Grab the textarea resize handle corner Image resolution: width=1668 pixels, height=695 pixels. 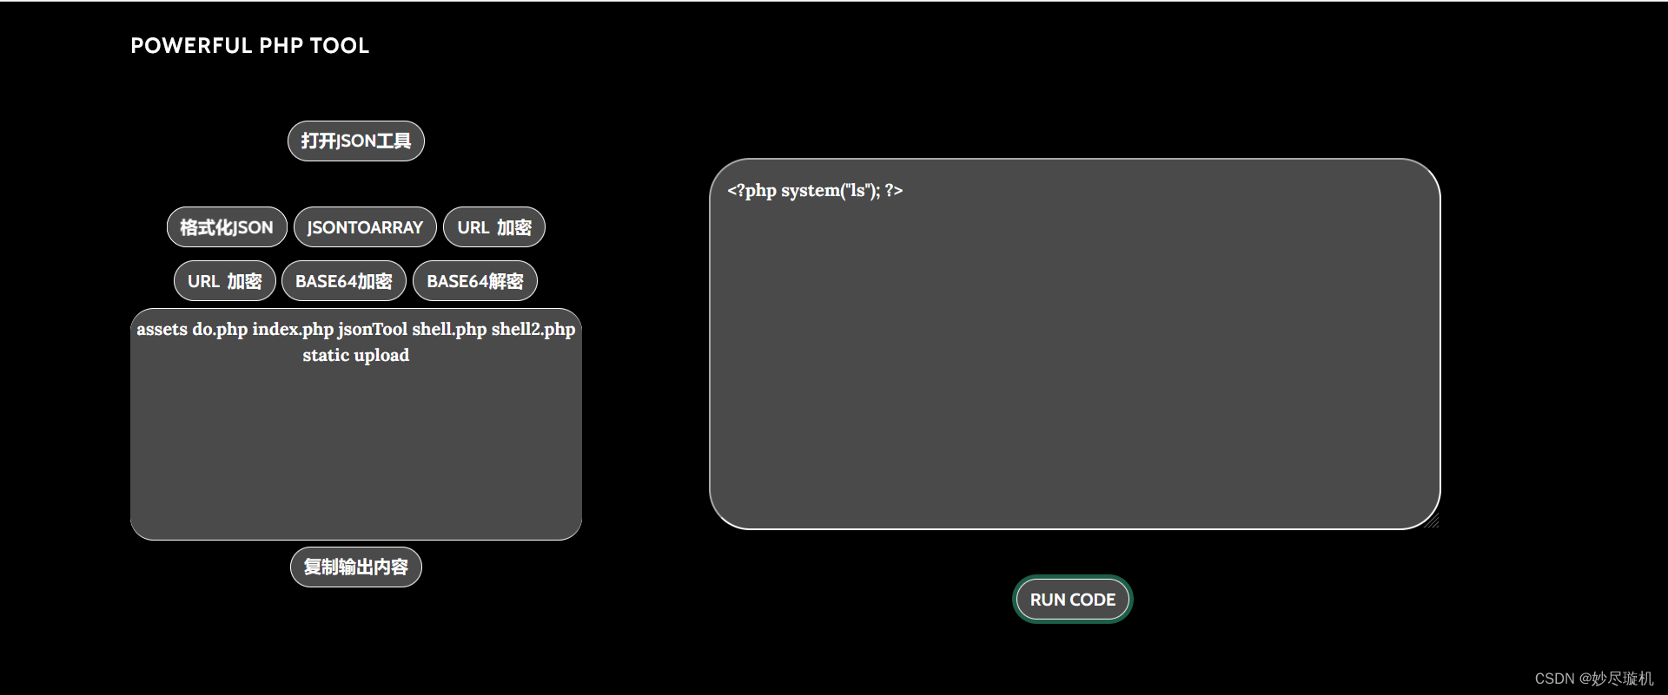pyautogui.click(x=1433, y=521)
